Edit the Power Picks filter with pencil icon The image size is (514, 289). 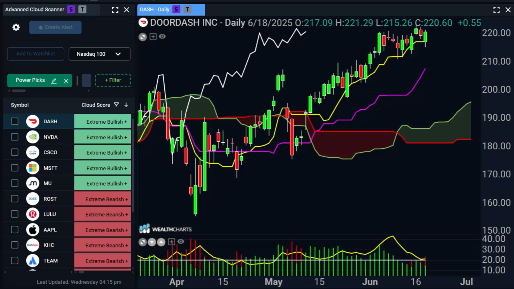(x=54, y=81)
